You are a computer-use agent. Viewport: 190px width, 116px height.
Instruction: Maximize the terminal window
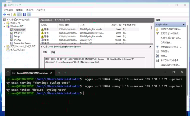click(173, 72)
